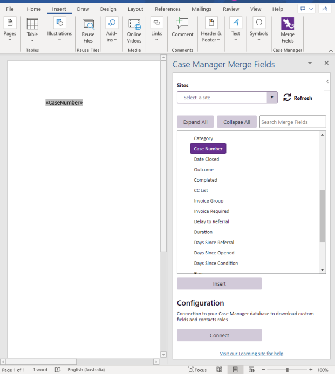Click the Expand All button

tap(195, 122)
